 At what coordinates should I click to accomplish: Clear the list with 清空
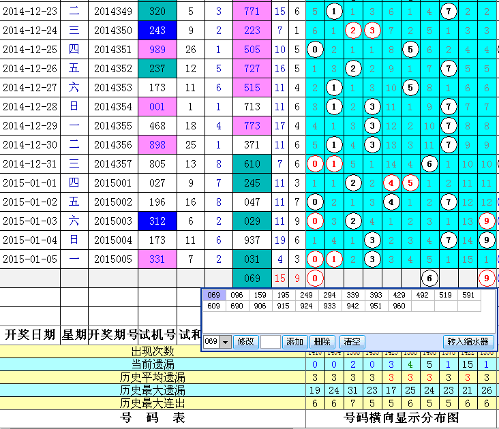352,342
